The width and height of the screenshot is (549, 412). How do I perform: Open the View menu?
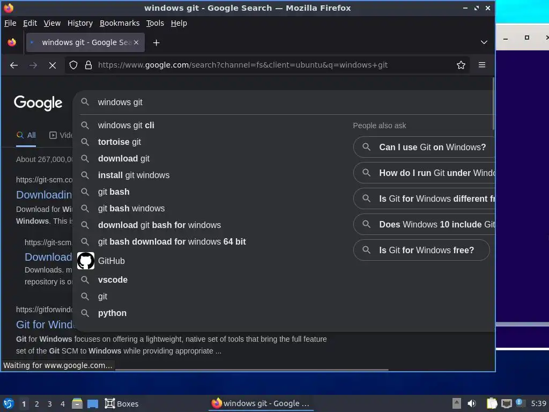(52, 23)
